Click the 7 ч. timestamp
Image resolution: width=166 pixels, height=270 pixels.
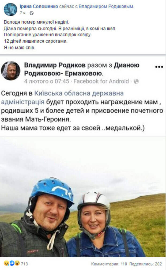pyautogui.click(x=23, y=13)
